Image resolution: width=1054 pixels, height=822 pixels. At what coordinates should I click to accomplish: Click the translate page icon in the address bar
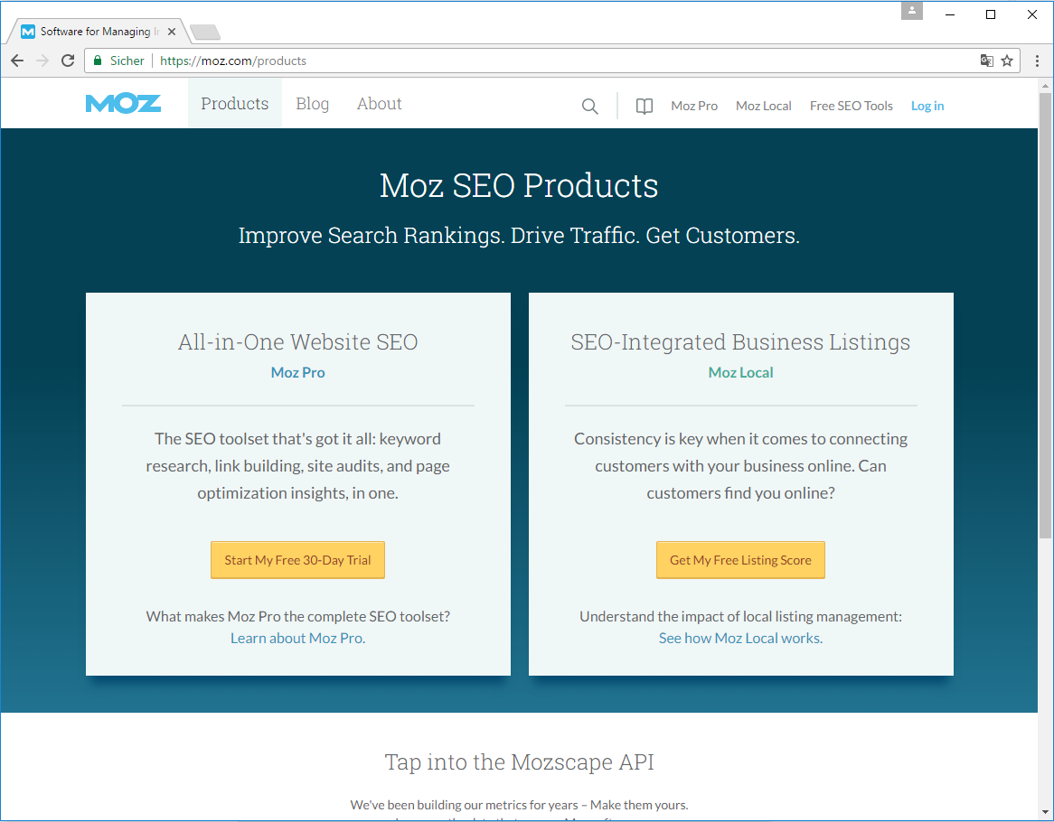tap(987, 61)
